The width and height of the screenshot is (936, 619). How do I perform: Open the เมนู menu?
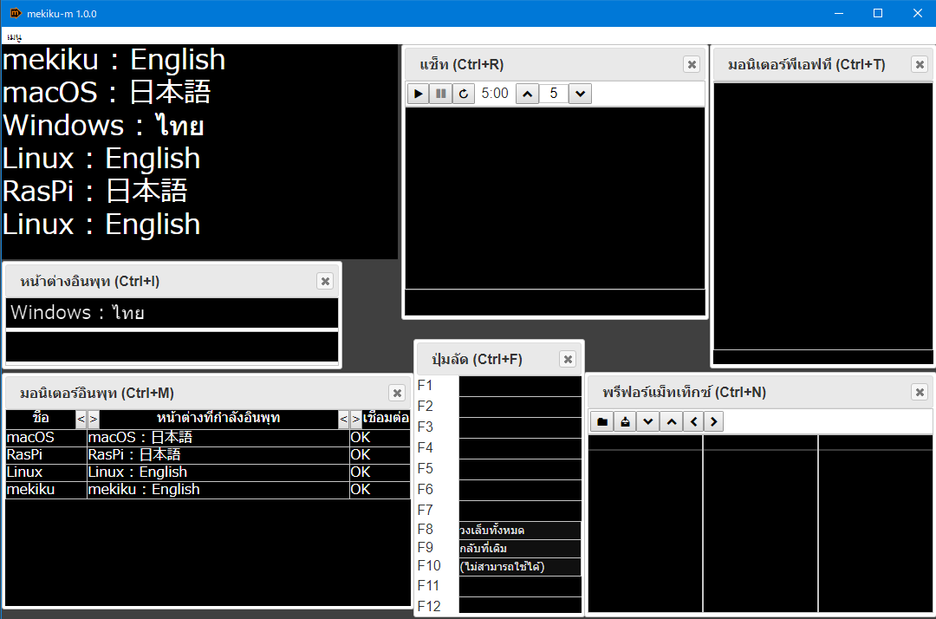pyautogui.click(x=12, y=36)
